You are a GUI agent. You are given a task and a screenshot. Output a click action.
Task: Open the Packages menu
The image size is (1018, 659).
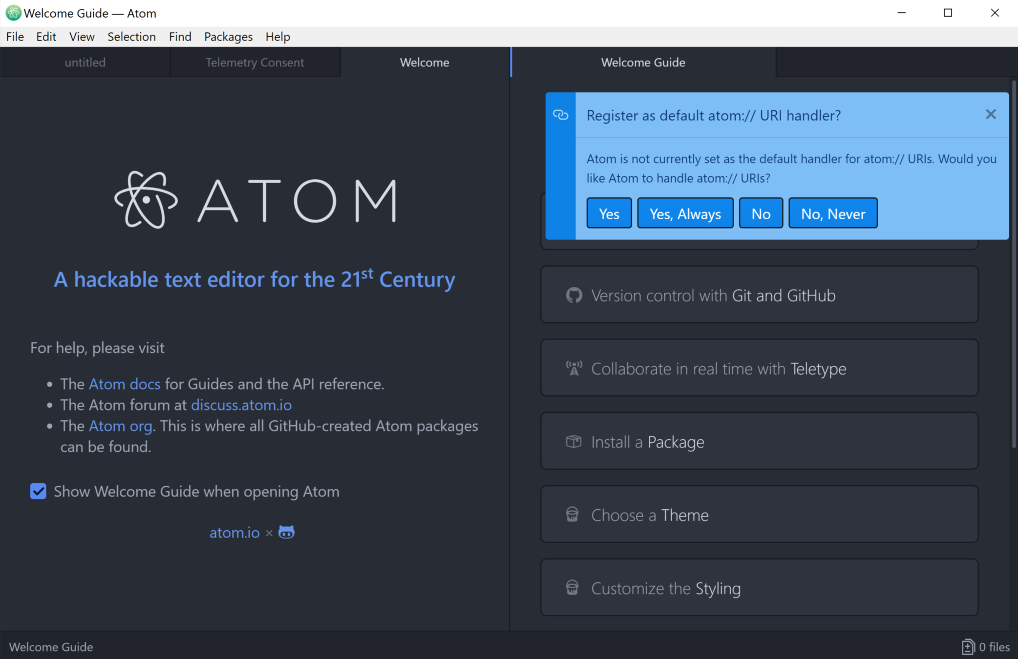point(228,37)
